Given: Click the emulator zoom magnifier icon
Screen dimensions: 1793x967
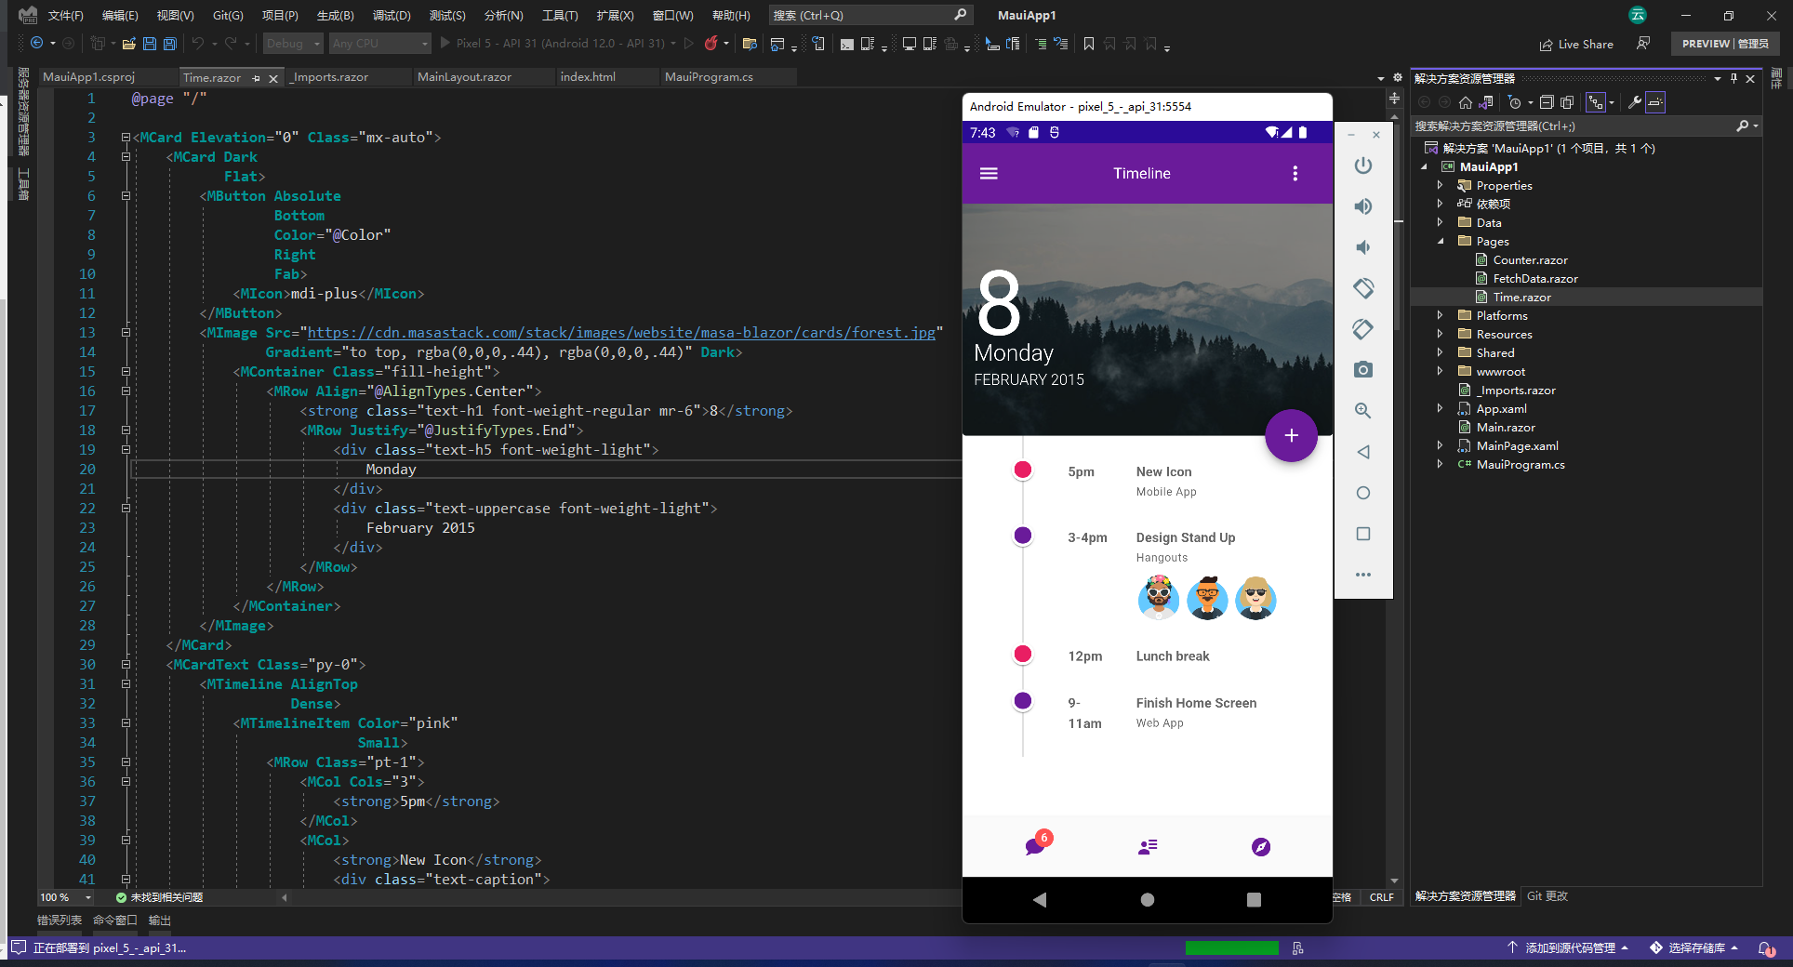Looking at the screenshot, I should click(x=1362, y=411).
